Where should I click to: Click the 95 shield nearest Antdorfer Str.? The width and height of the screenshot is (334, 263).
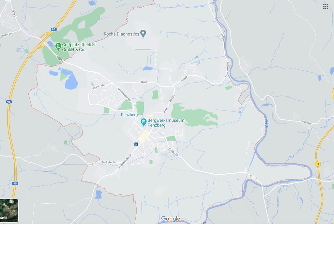[x=15, y=183]
